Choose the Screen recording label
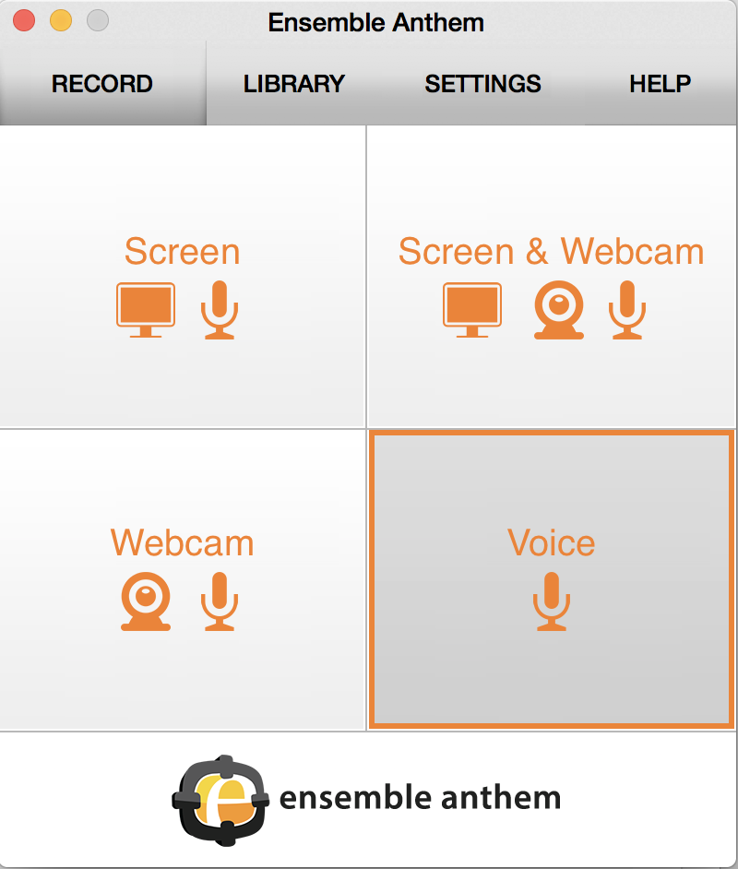 183,252
